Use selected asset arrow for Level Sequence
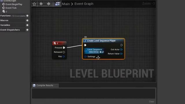185x104 pixels. click(101, 52)
